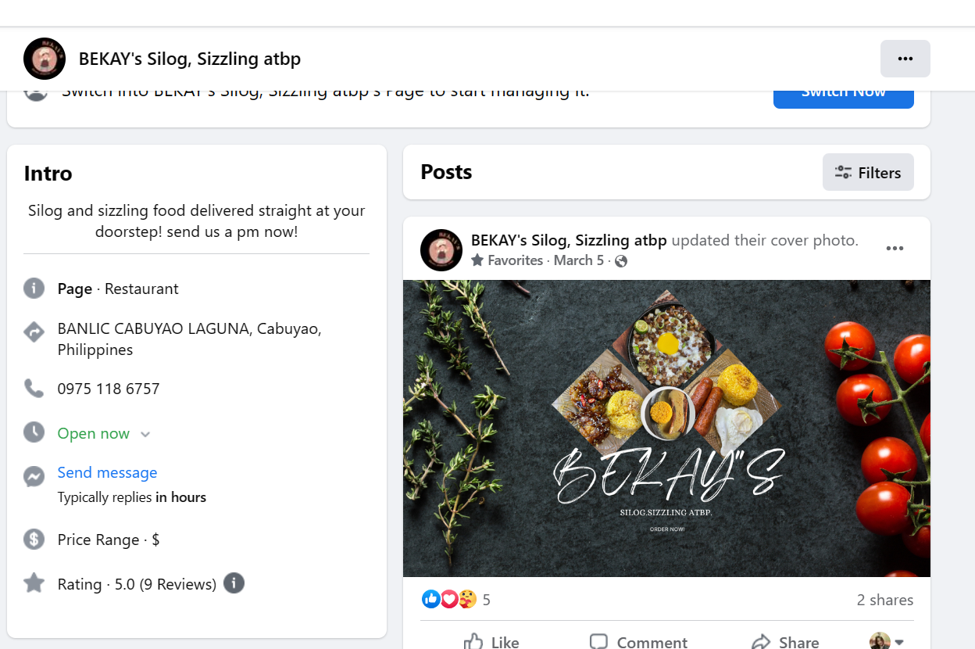Click the post author's profile picture
Viewport: 975px width, 649px height.
(x=441, y=250)
